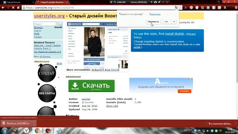Click the Show CSS link
Viewport: 238px width, 134px height.
[112, 106]
